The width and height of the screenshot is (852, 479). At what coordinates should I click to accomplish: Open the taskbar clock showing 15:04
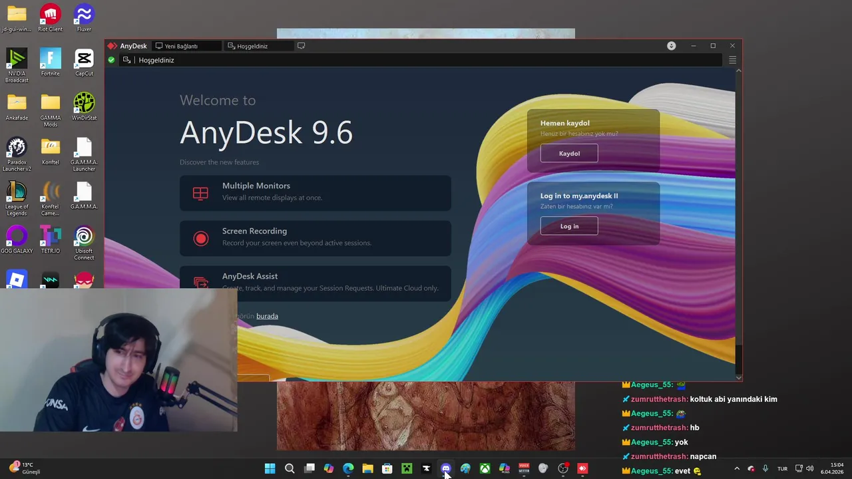[x=832, y=468]
